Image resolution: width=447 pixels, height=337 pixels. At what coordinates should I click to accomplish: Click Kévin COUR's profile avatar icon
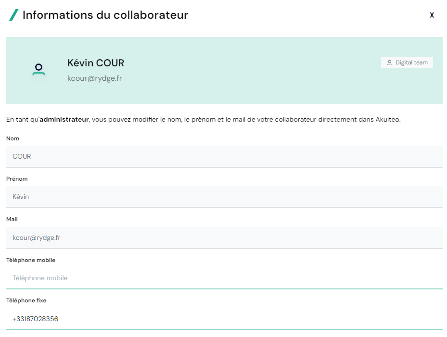click(x=38, y=70)
